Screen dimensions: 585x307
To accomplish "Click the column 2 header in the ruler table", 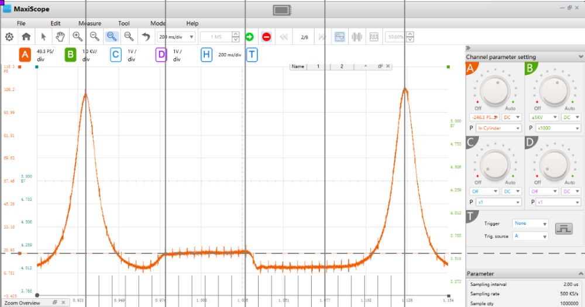I will (342, 67).
